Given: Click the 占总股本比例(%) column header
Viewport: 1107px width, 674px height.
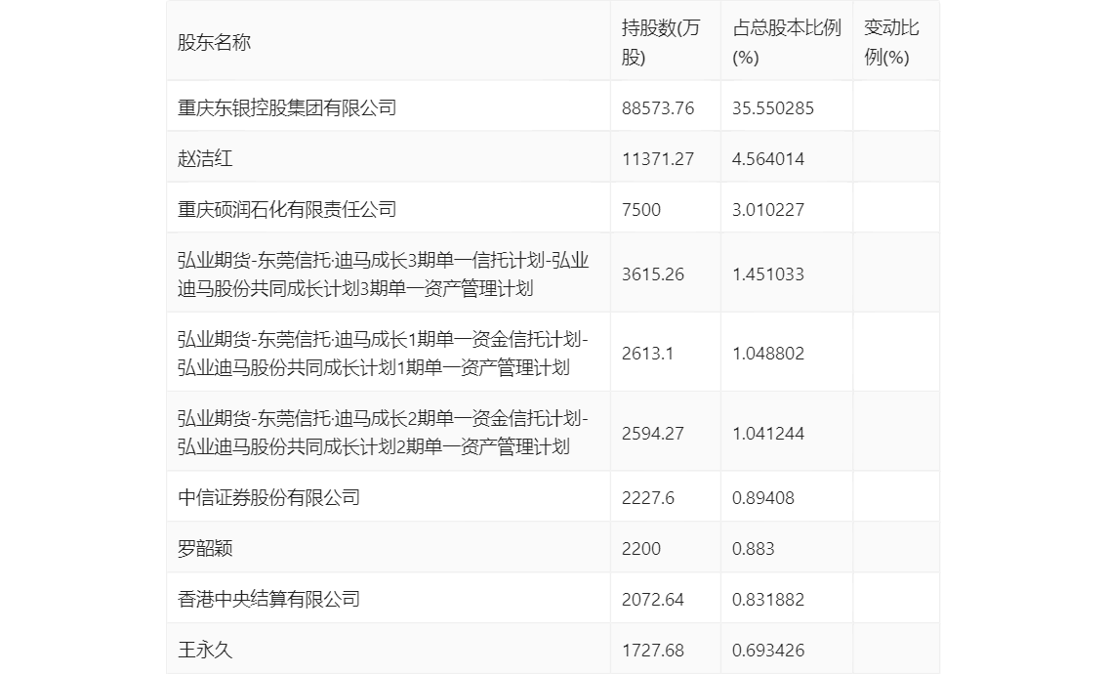Looking at the screenshot, I should pyautogui.click(x=787, y=42).
